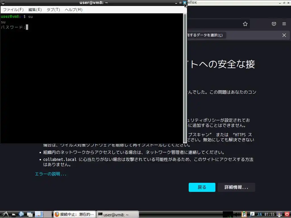Open the ファイル(F) menu in terminal
The height and width of the screenshot is (218, 291).
pyautogui.click(x=13, y=10)
